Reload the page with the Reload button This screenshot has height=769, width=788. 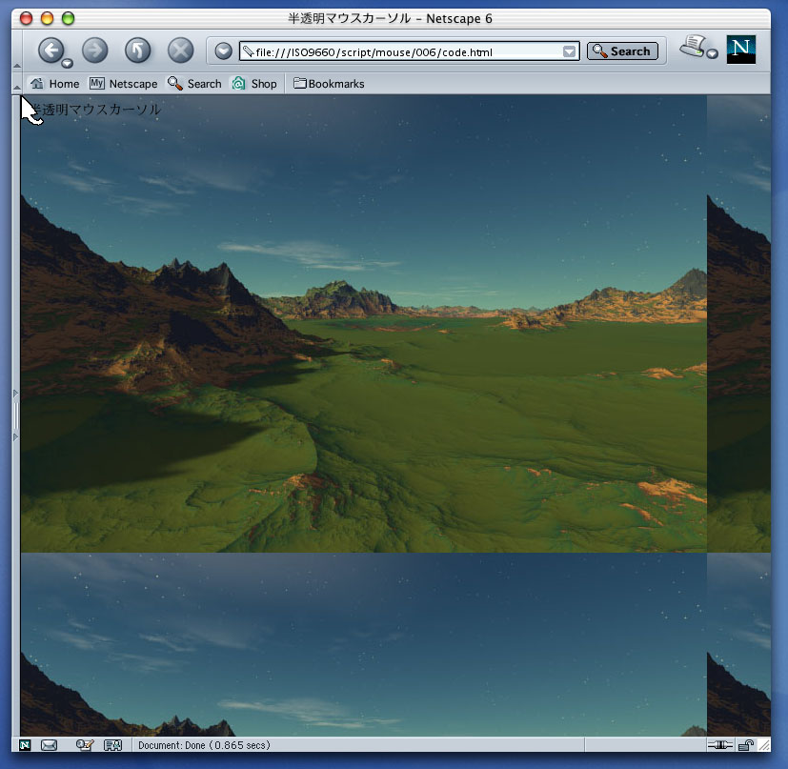(x=138, y=51)
